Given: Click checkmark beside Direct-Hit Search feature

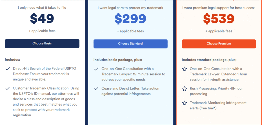Looking at the screenshot, I should tap(7, 69).
